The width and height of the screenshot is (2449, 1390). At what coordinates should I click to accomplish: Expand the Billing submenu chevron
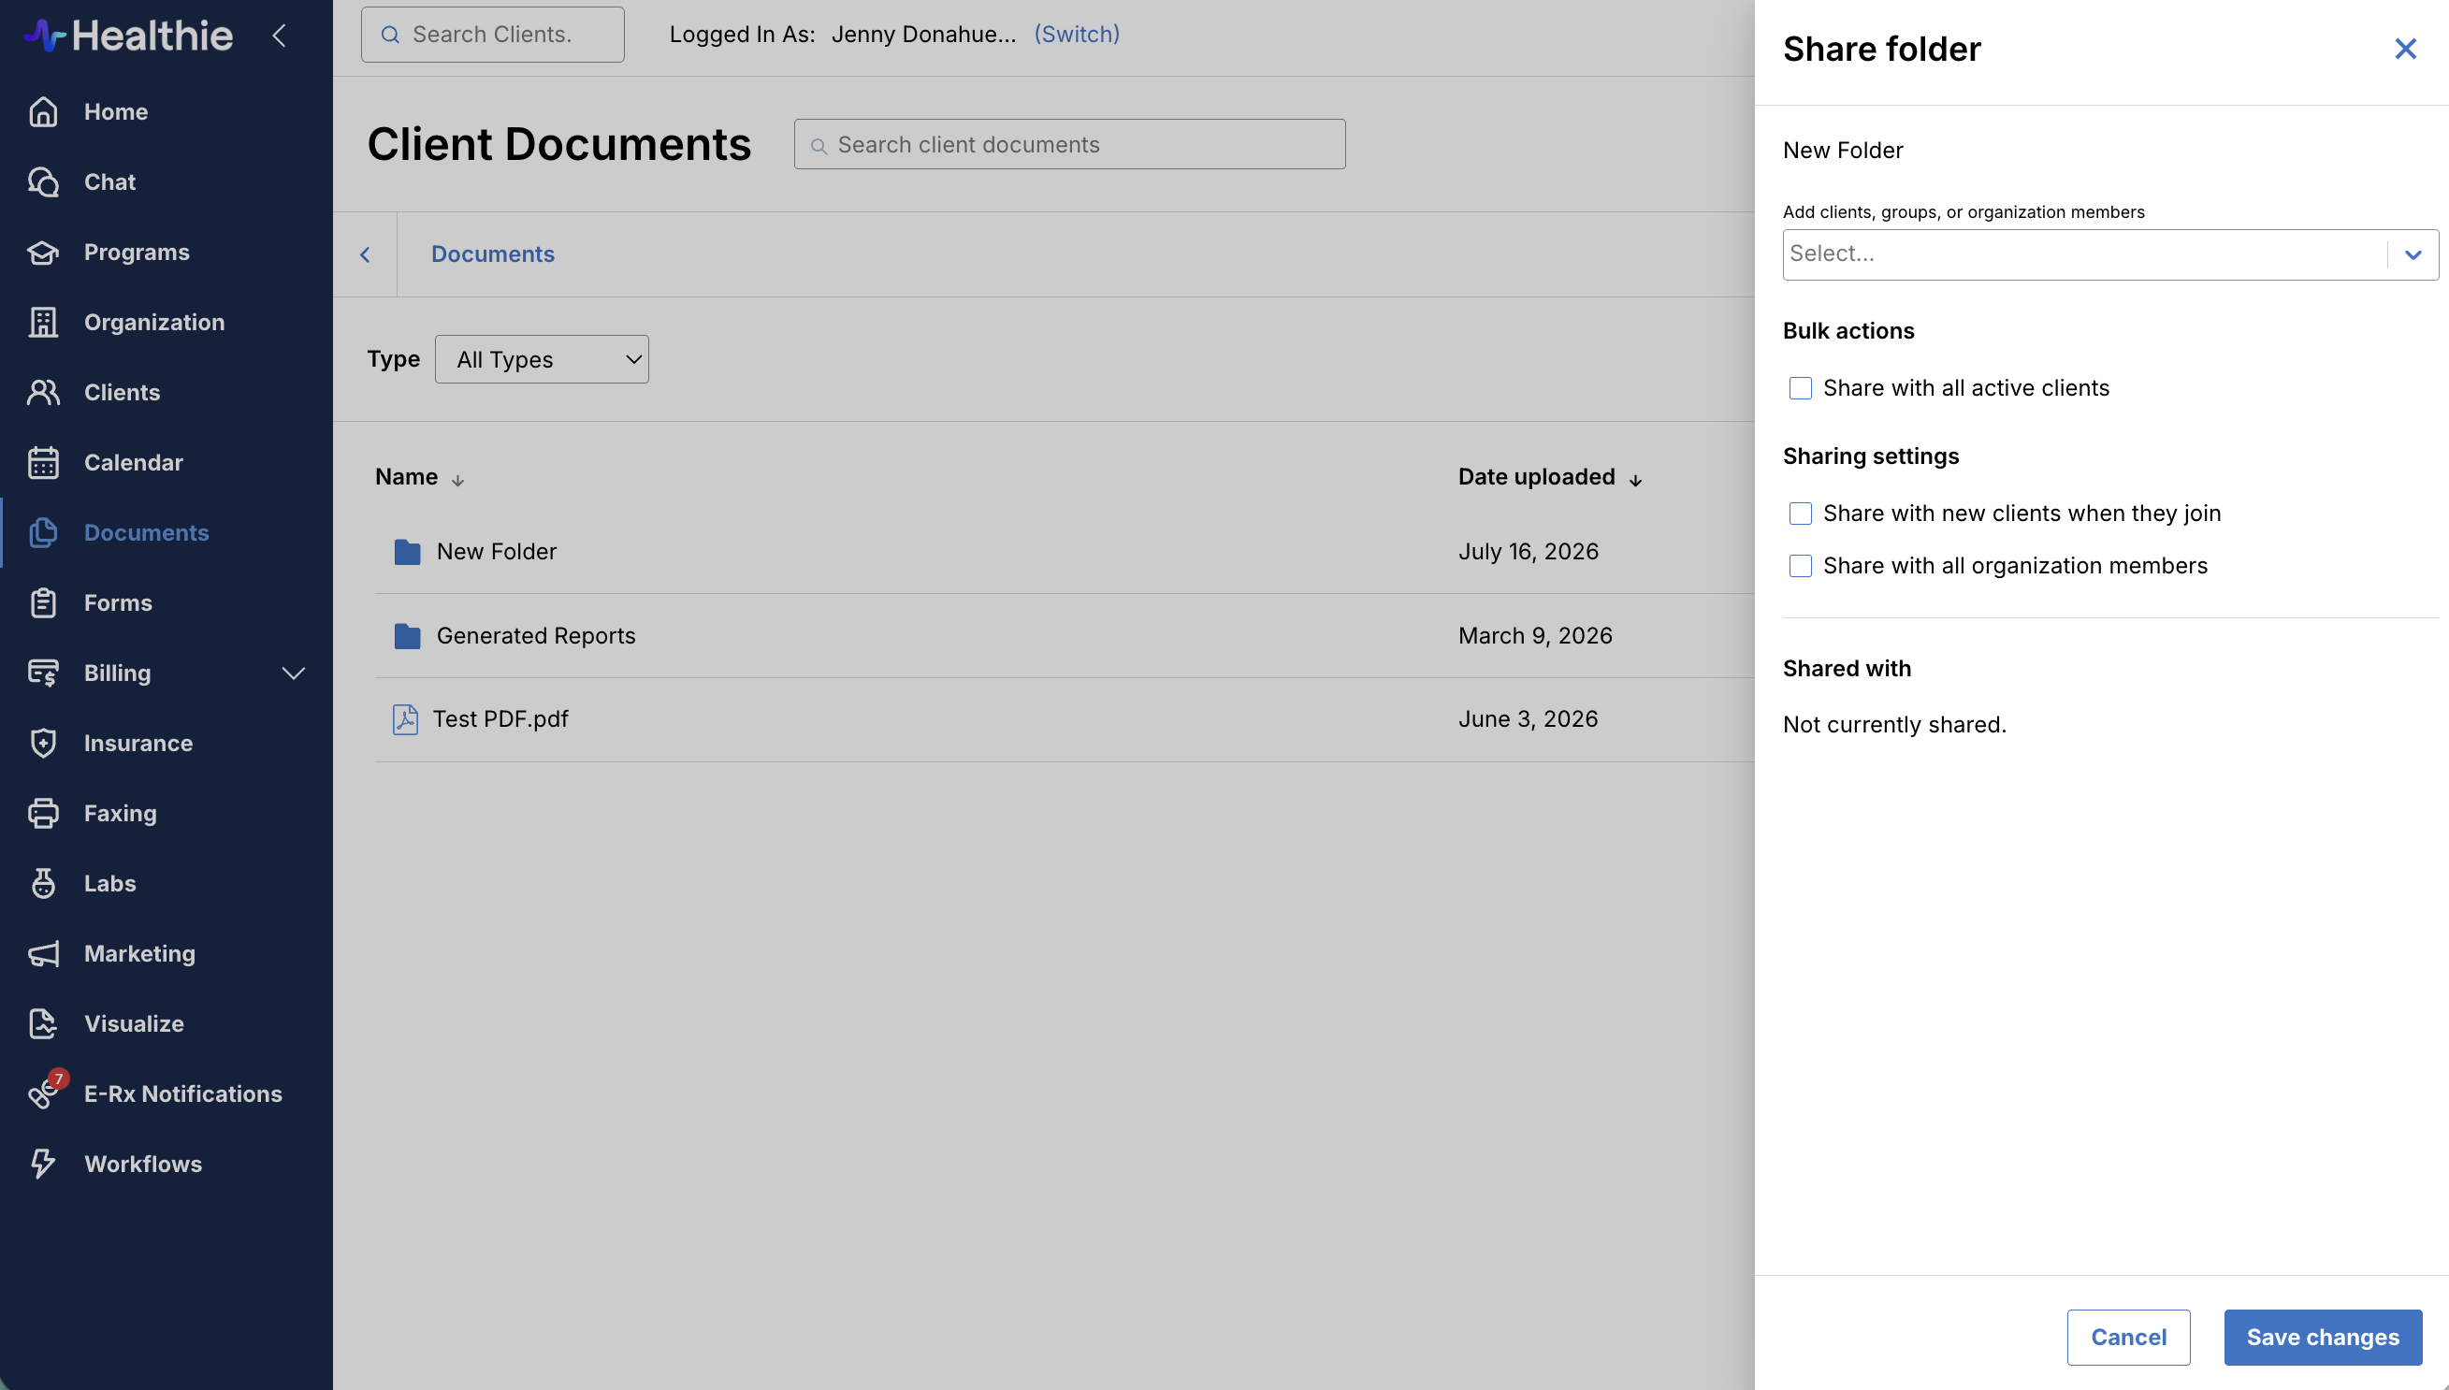[x=293, y=673]
